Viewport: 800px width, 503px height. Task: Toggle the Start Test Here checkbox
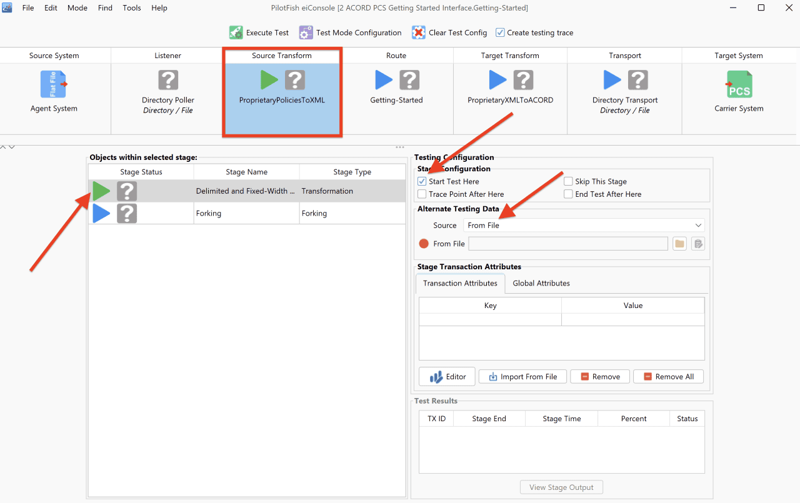(x=422, y=181)
